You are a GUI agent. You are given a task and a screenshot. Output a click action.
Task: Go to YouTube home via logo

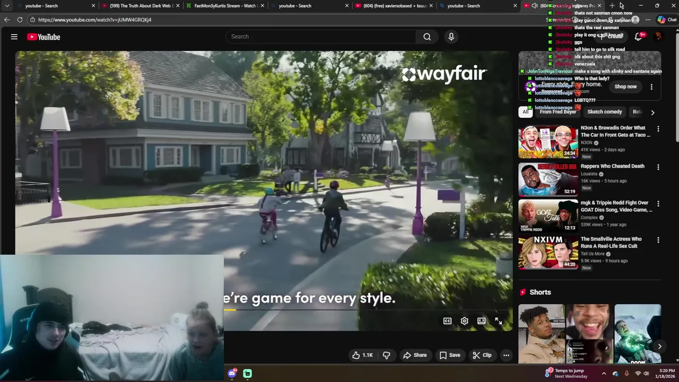coord(43,37)
